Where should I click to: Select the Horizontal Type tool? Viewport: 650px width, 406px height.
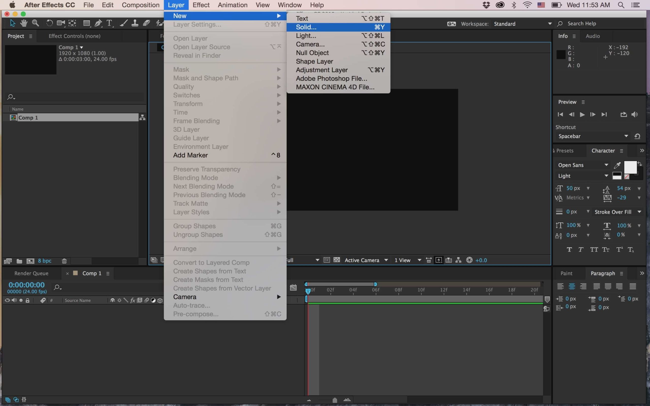(x=109, y=23)
